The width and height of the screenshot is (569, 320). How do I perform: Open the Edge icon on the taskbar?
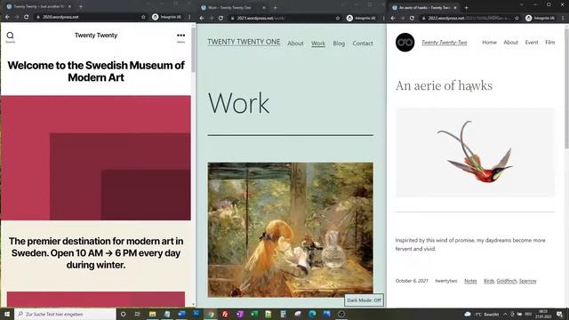pyautogui.click(x=312, y=314)
